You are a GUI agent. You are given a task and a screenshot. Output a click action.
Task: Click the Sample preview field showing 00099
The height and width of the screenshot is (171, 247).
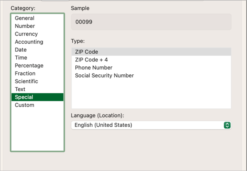click(x=151, y=22)
